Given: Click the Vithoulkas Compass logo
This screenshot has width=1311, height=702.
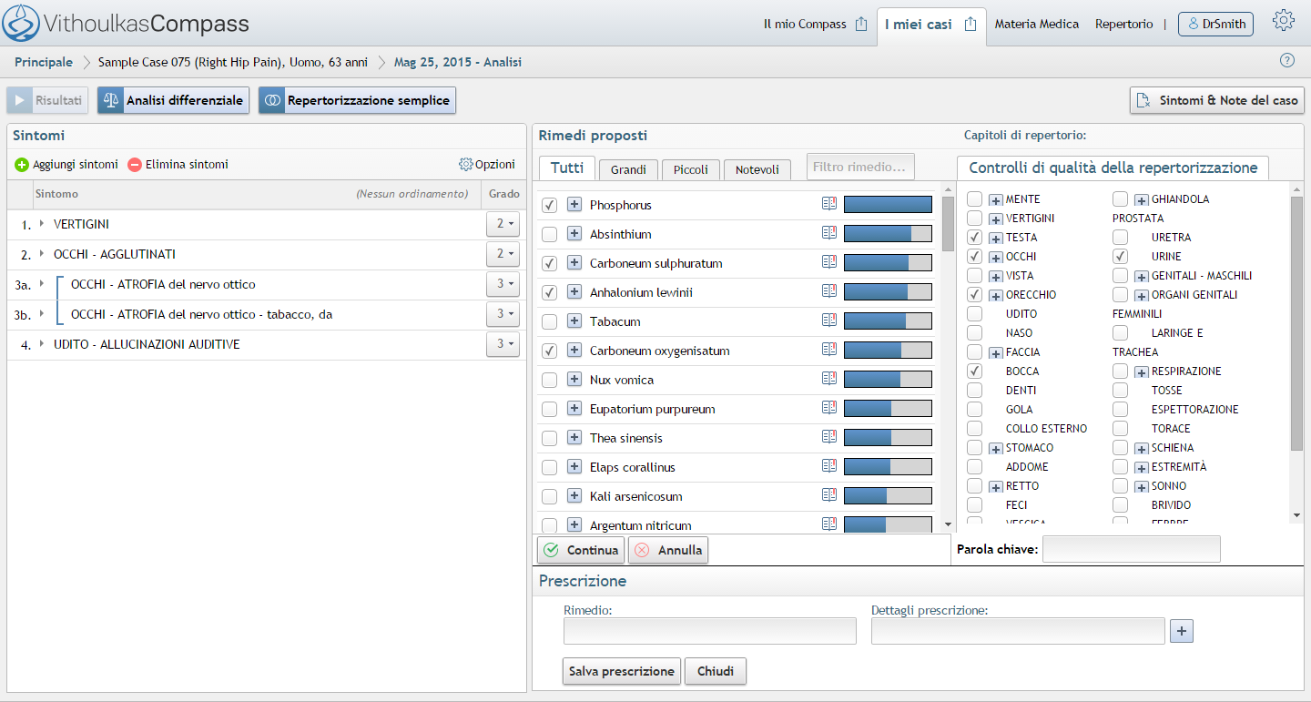Looking at the screenshot, I should tap(126, 23).
